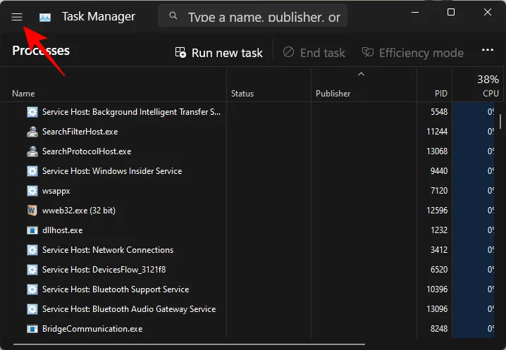Select Service Host: Bluetooth Audio Gateway Service
506x350 pixels.
[247, 308]
